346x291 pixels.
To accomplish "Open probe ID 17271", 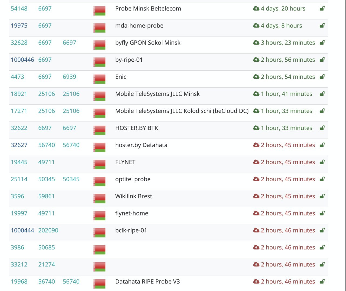I will pyautogui.click(x=19, y=111).
